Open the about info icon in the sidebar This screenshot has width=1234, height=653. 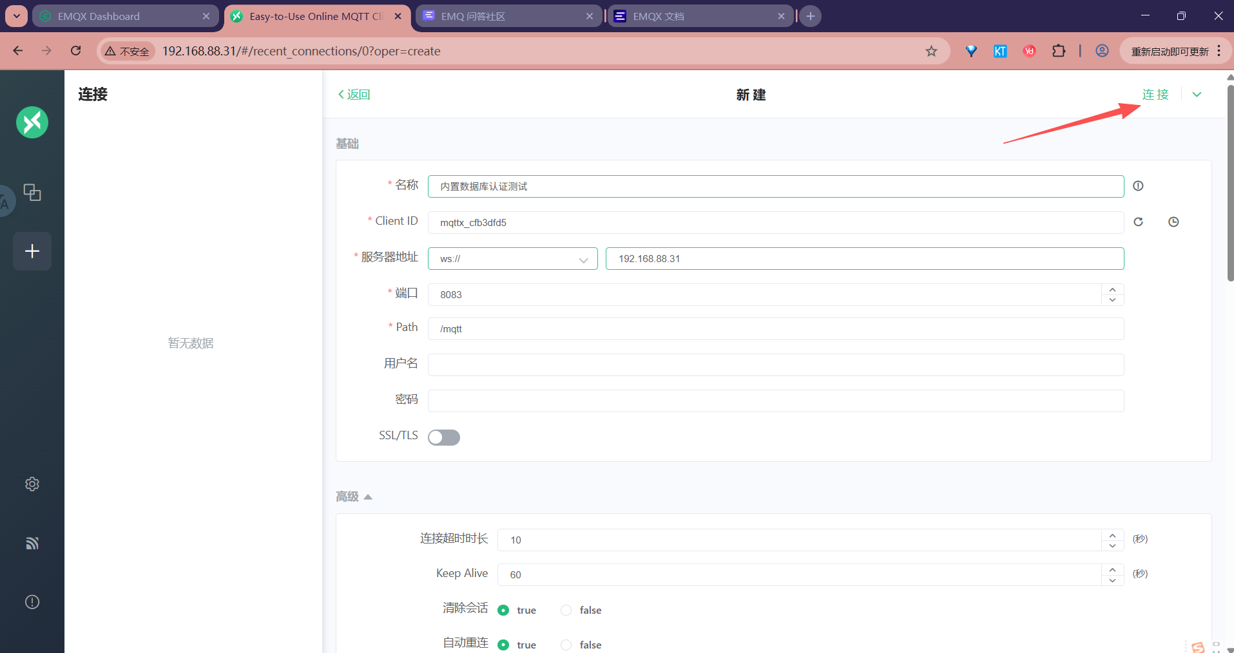click(32, 602)
